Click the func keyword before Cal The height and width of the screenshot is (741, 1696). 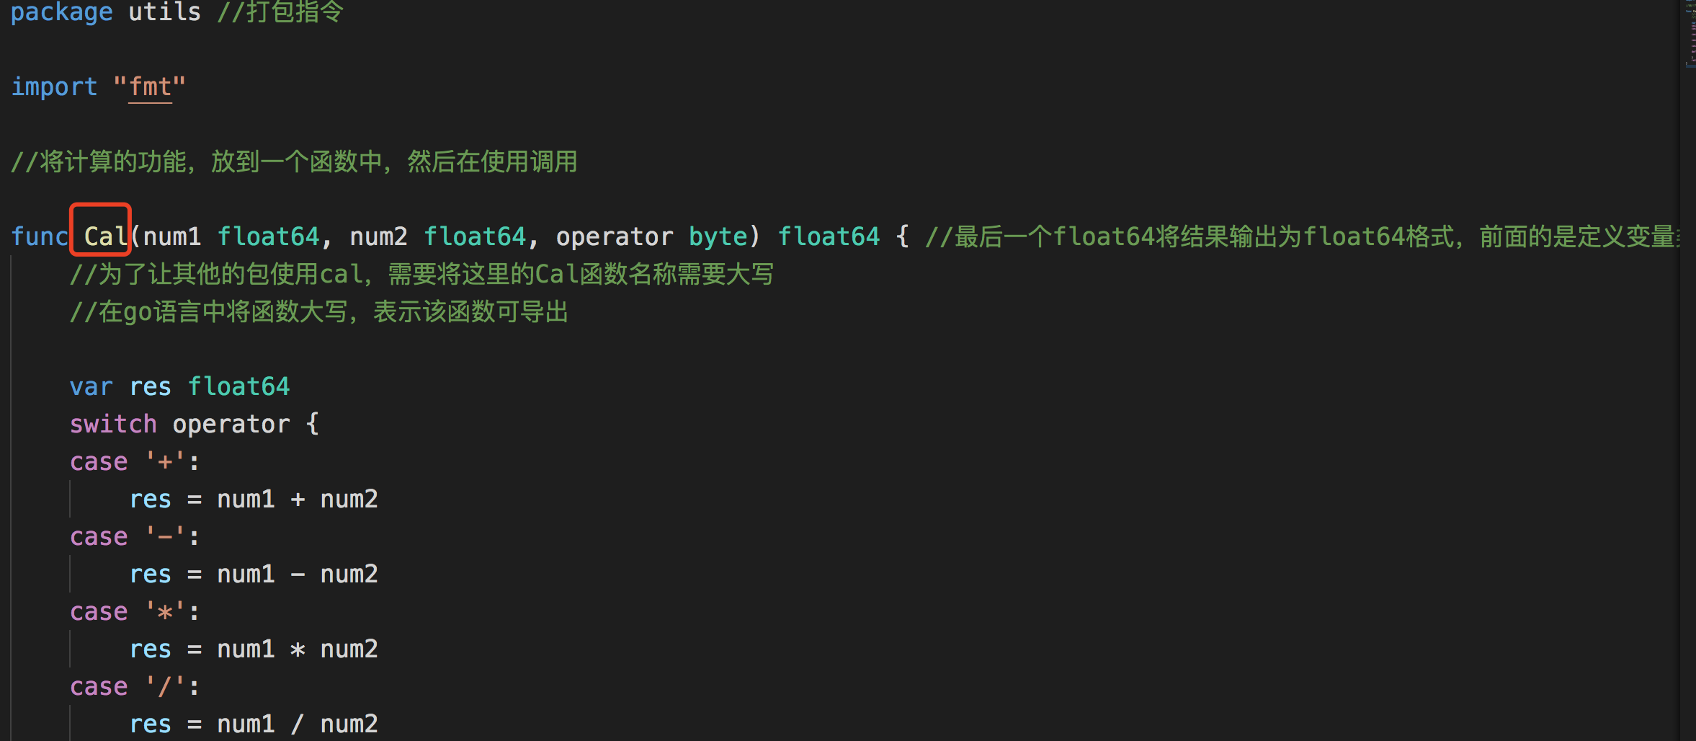point(40,236)
